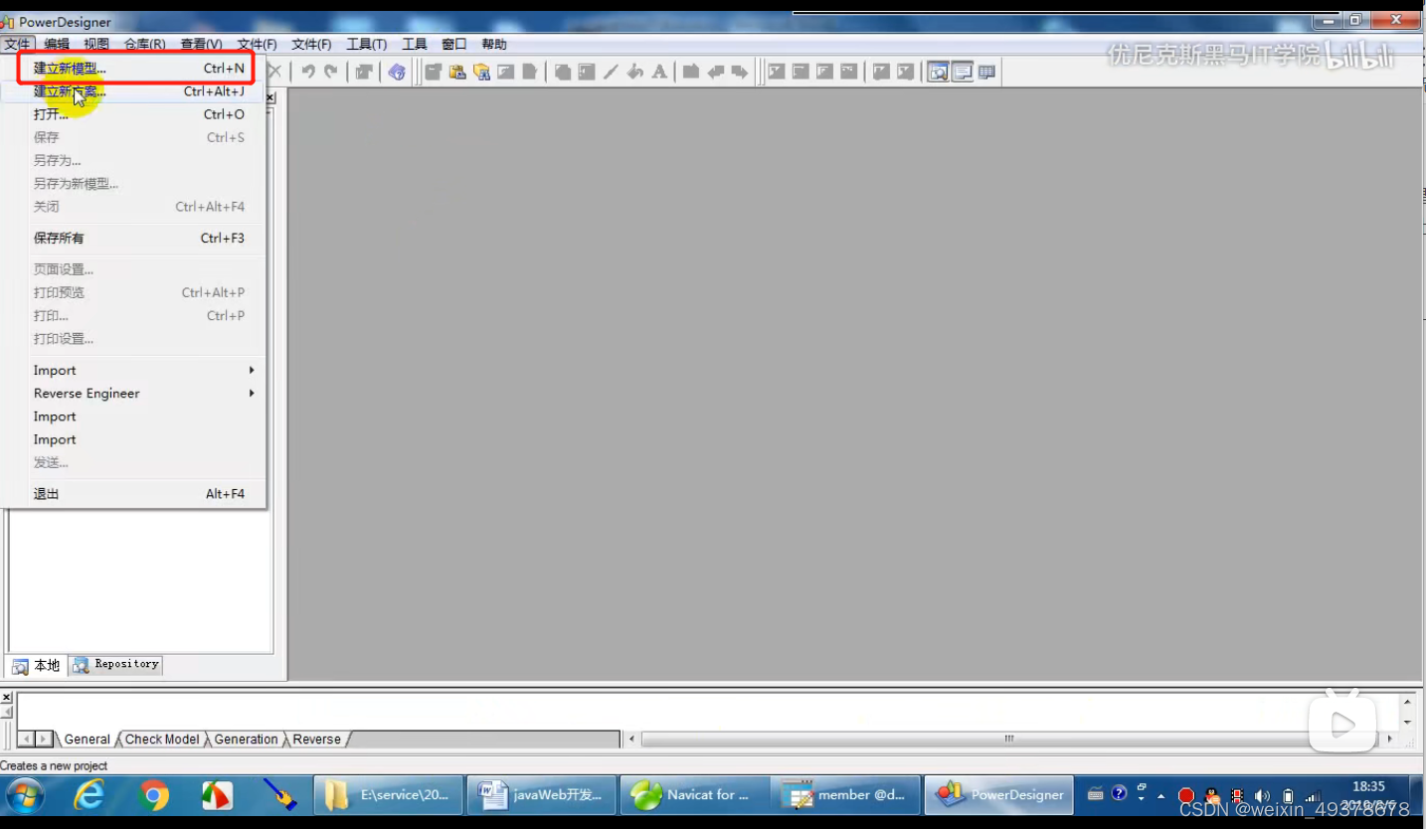Switch to the javaWeb Word document
This screenshot has height=829, width=1426.
coord(542,795)
